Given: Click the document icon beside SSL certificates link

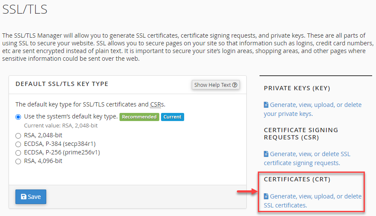Looking at the screenshot, I should pos(266,196).
